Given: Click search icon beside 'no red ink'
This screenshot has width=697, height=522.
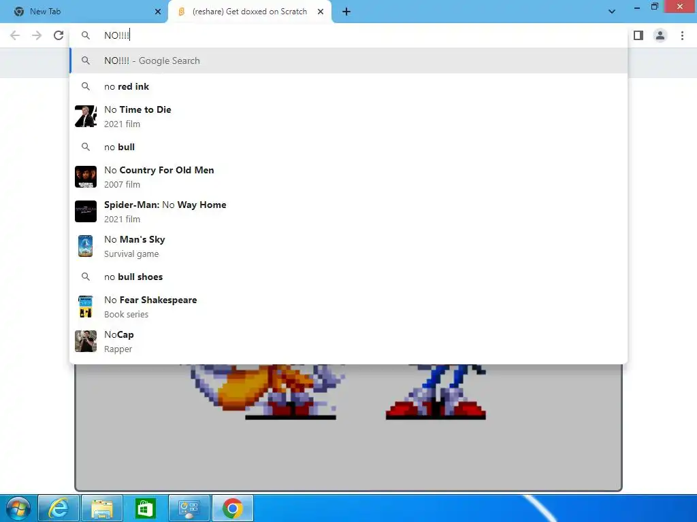Looking at the screenshot, I should (86, 86).
